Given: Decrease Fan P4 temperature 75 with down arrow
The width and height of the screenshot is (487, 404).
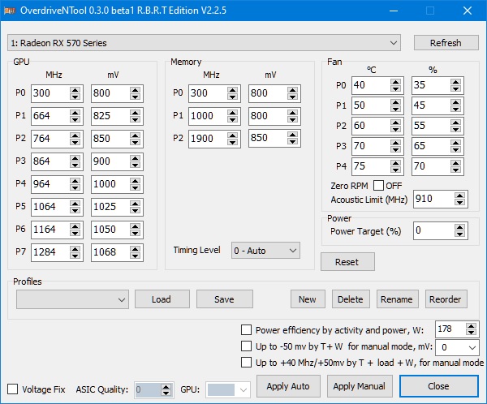Looking at the screenshot, I should [x=396, y=170].
